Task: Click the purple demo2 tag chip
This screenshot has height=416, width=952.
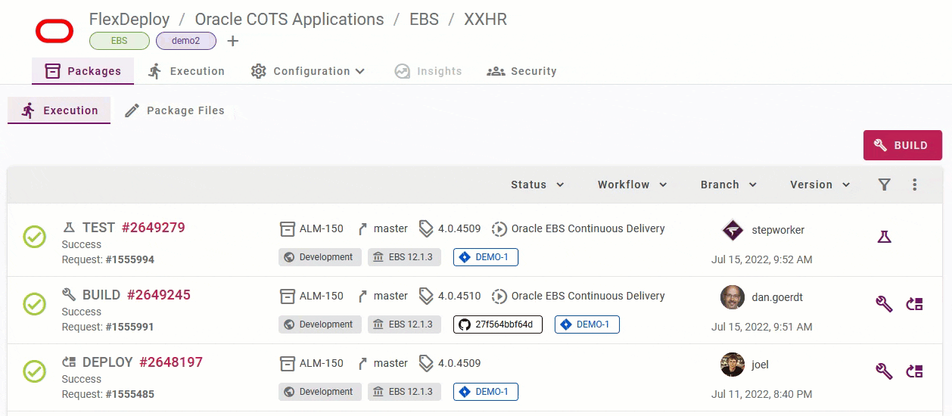Action: (x=186, y=41)
